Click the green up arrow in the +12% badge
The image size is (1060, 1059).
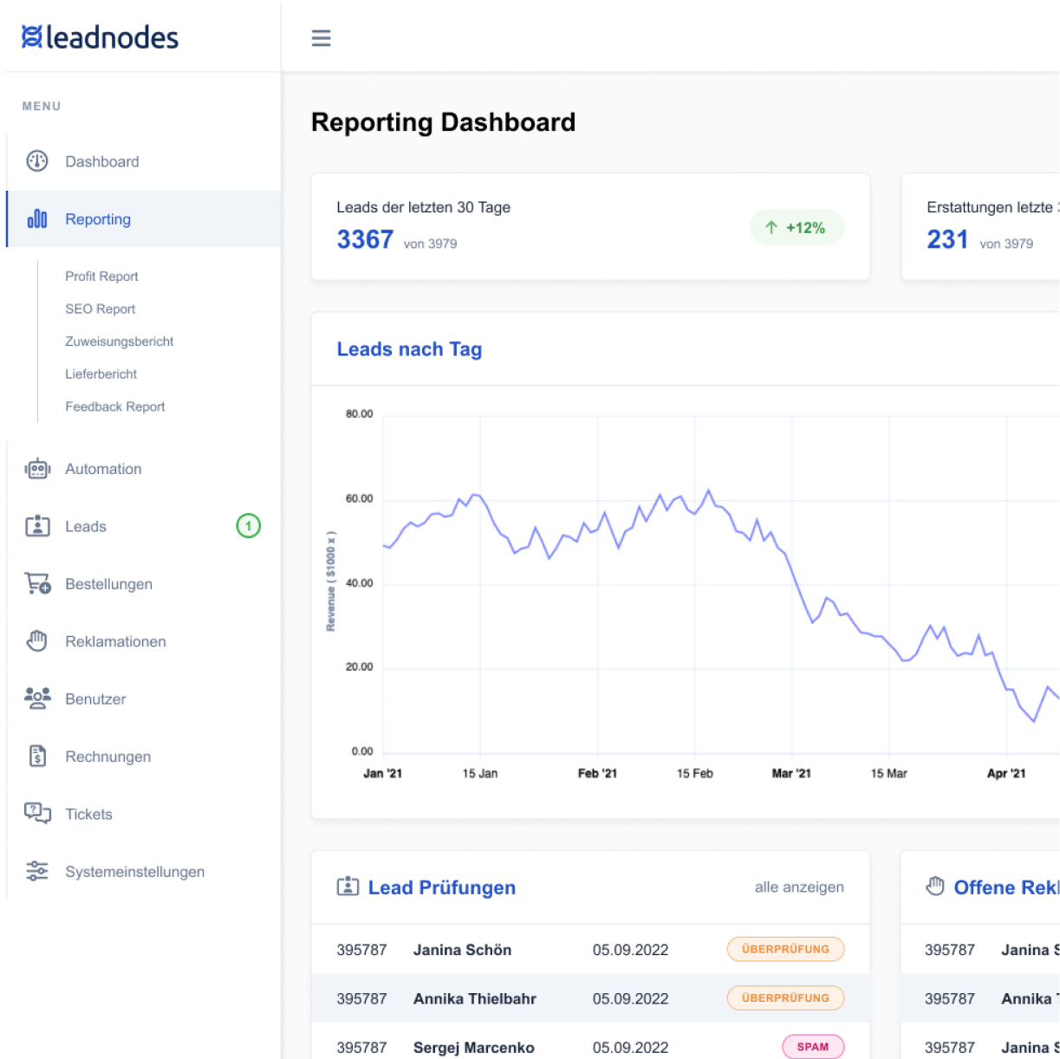pos(771,228)
